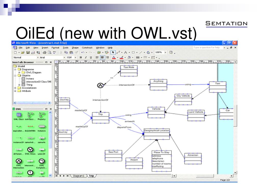Viewport: 261px width, 196px height.
Task: Toggle align left
Action: click(x=97, y=57)
